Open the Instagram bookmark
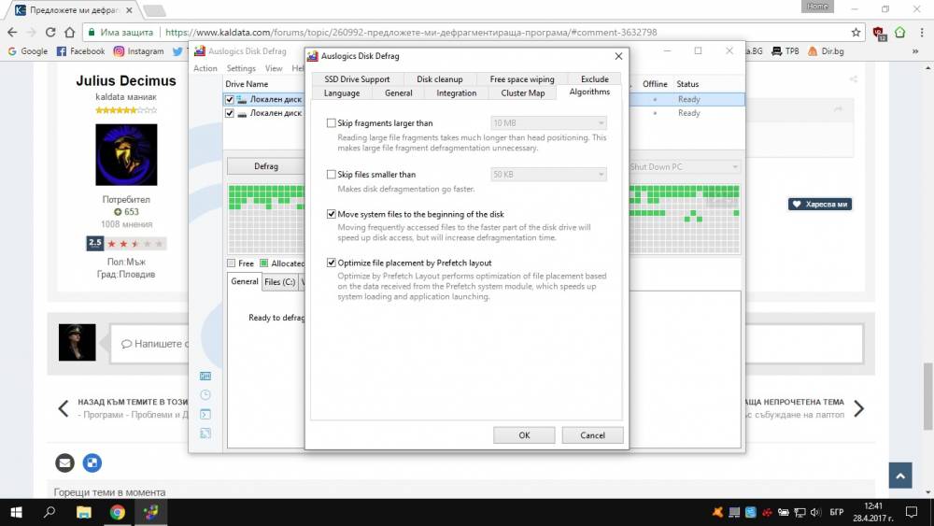934x526 pixels. coord(139,51)
